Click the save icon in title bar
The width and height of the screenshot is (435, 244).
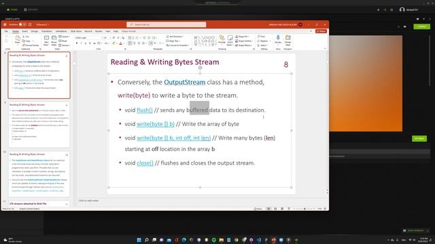[x=30, y=24]
